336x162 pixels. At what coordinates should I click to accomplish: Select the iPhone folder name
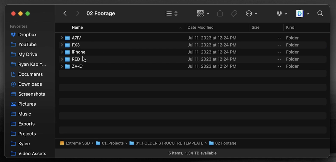coord(79,52)
